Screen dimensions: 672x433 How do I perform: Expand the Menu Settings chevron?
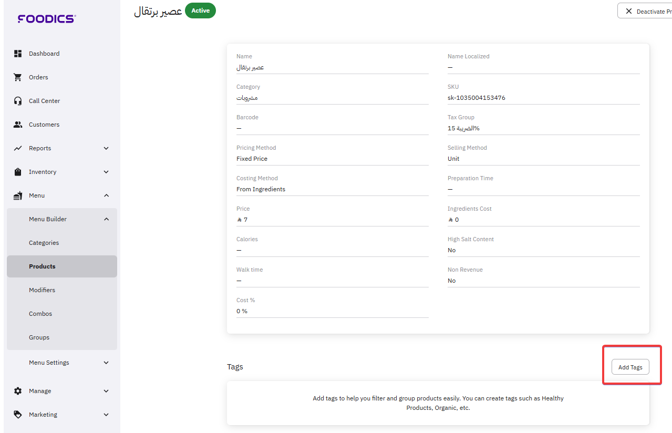(x=106, y=363)
